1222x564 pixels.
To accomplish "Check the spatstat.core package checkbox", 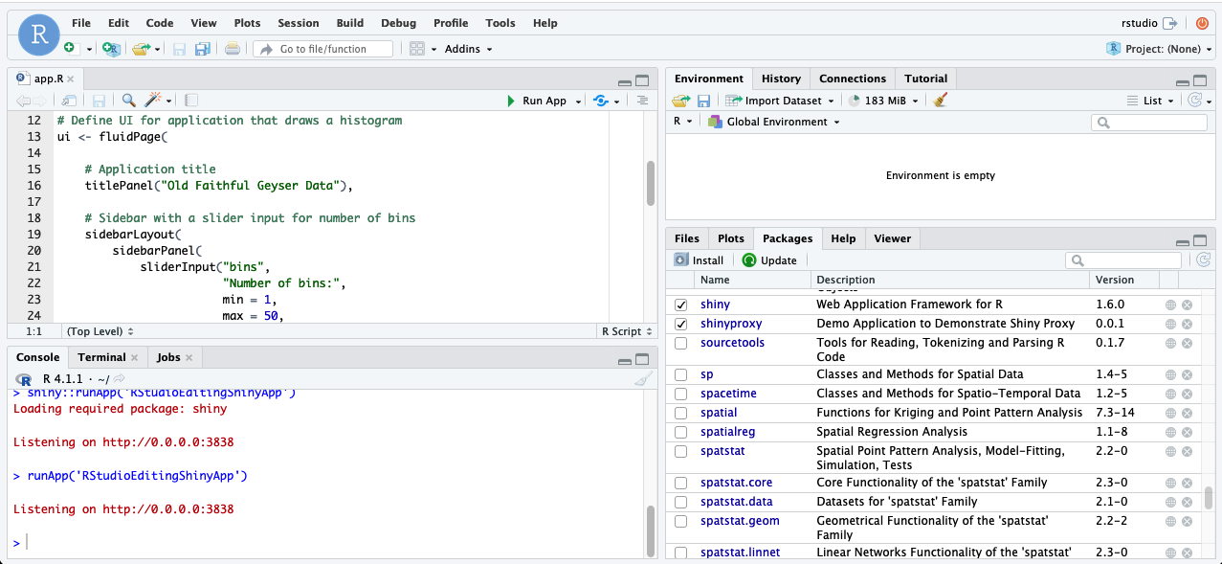I will [681, 483].
